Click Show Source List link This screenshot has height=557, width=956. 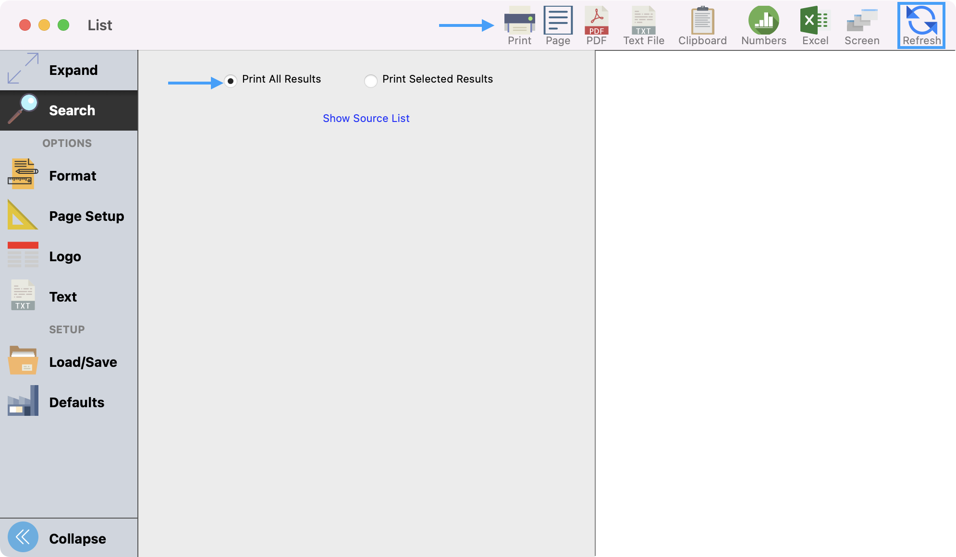pos(366,118)
